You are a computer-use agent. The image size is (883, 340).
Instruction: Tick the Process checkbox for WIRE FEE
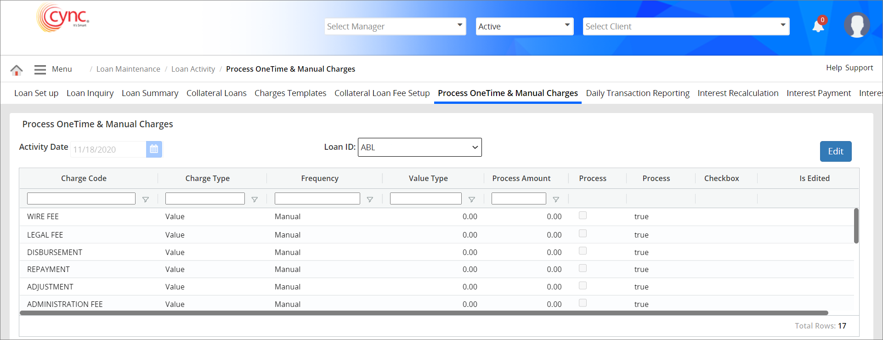(583, 215)
